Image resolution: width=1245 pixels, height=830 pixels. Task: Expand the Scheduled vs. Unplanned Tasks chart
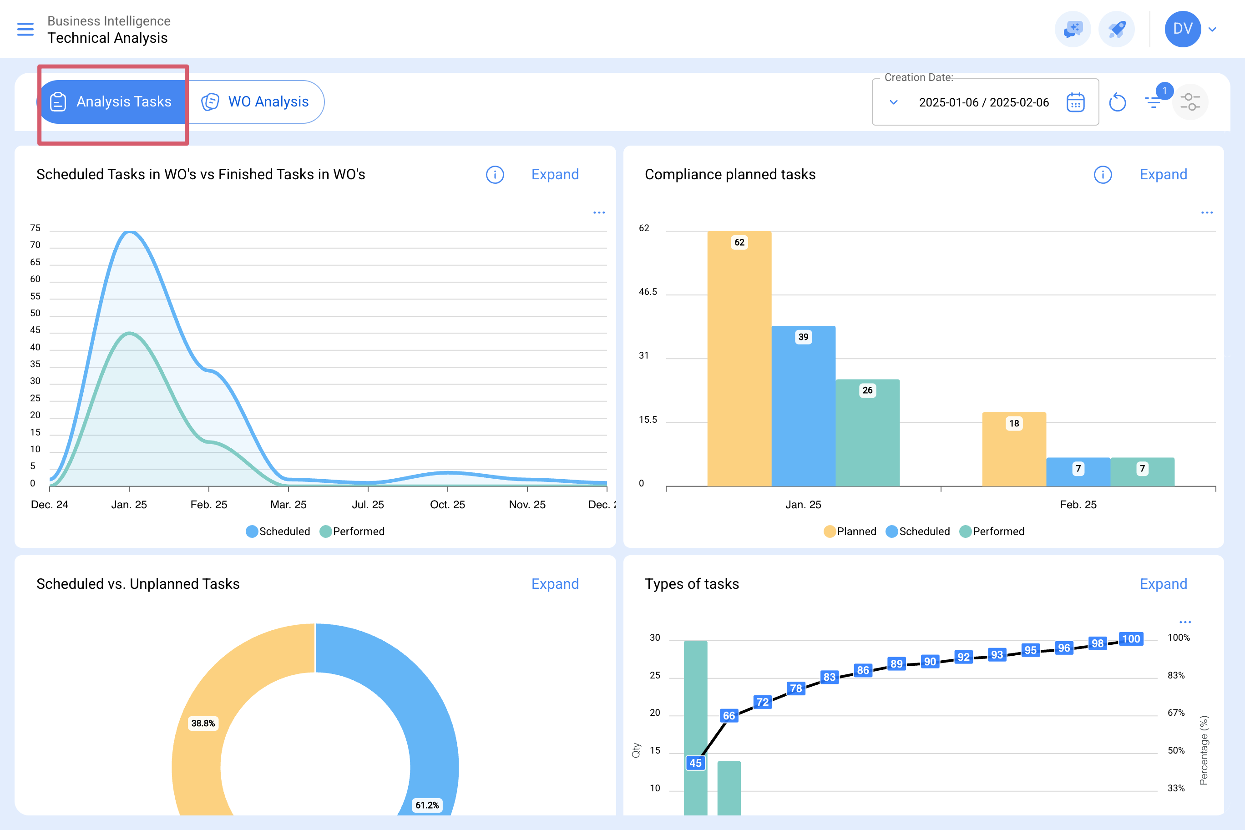(555, 584)
